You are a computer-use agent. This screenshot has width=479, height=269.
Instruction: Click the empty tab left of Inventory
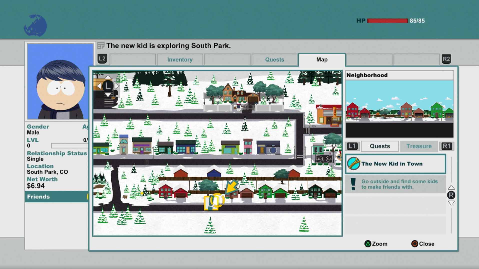coord(133,60)
